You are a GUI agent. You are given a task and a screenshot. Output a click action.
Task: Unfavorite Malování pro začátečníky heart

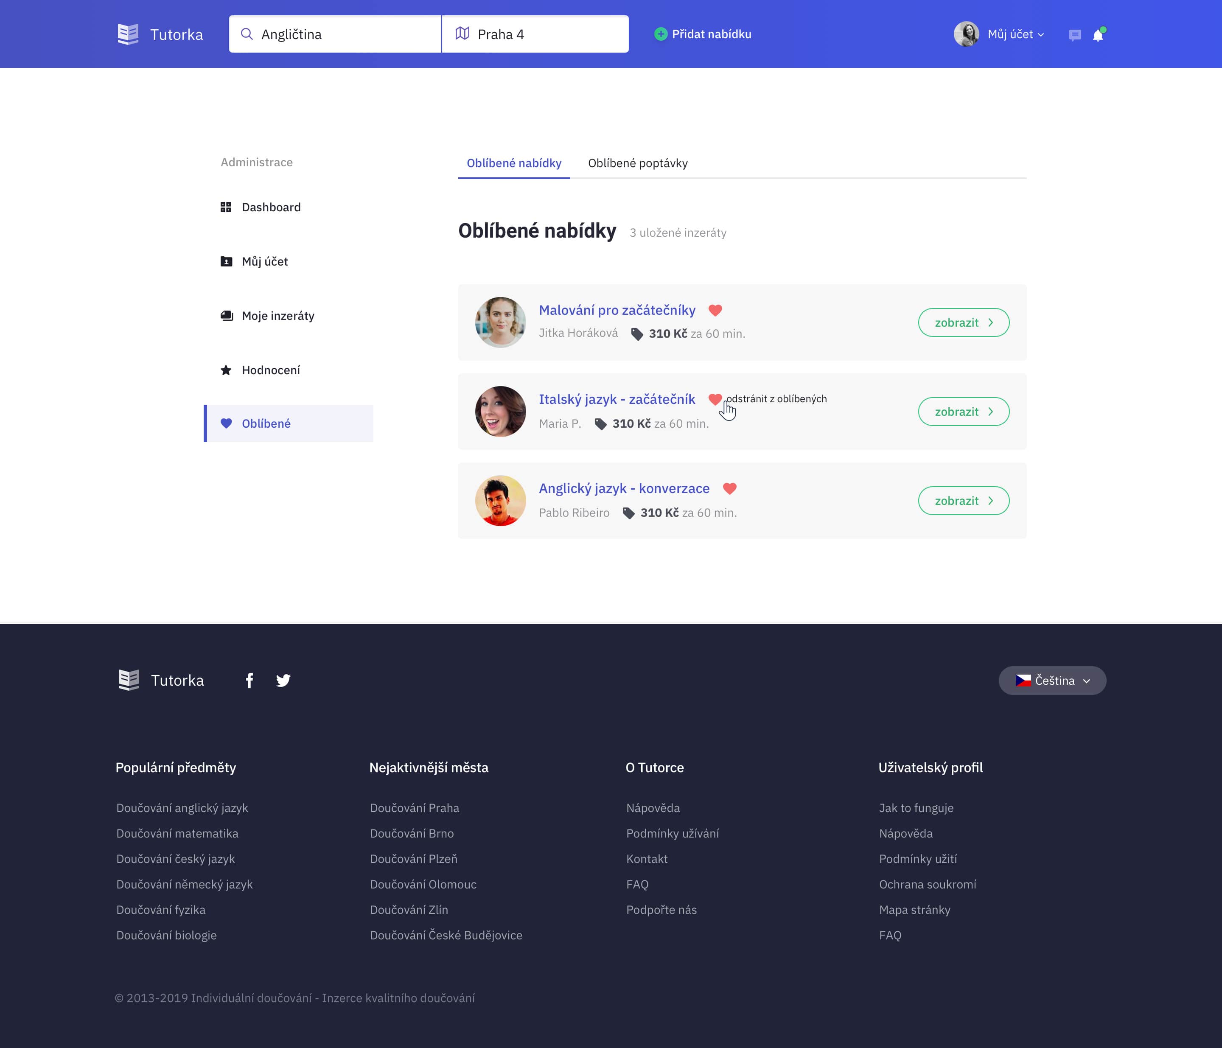click(715, 310)
